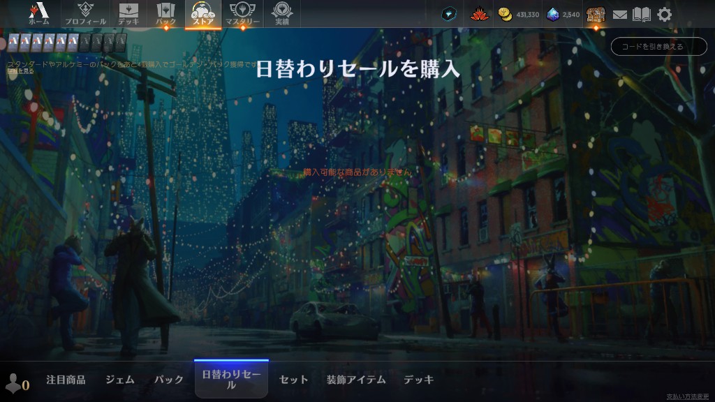Click the golden pack progress tracker
The height and width of the screenshot is (402, 715).
pyautogui.click(x=66, y=43)
